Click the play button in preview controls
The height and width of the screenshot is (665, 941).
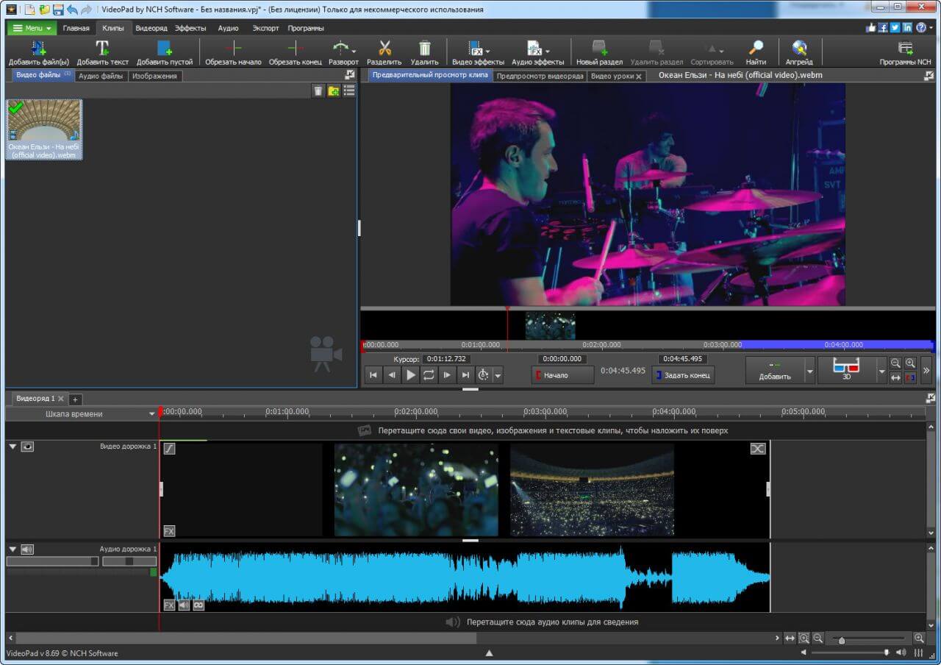410,375
